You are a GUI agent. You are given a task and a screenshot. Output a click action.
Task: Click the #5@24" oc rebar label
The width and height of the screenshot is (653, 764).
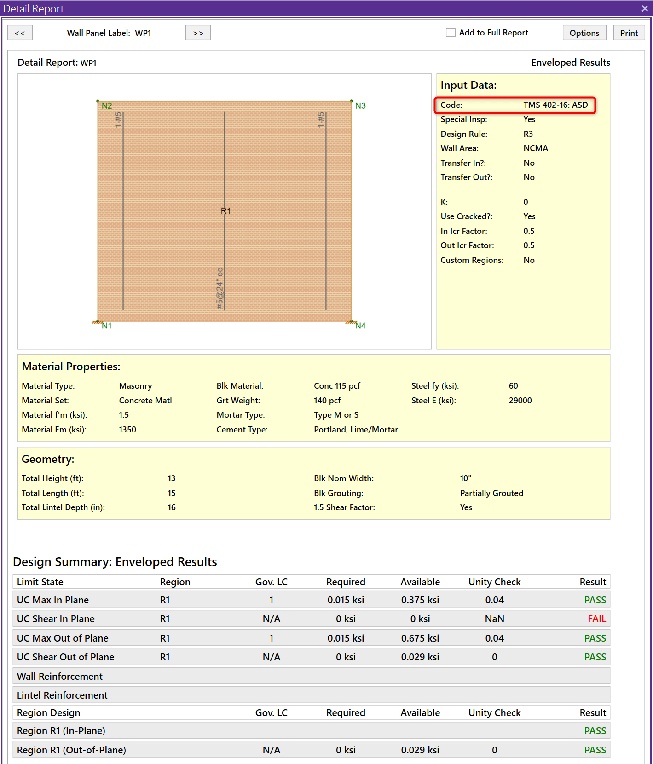coord(220,288)
